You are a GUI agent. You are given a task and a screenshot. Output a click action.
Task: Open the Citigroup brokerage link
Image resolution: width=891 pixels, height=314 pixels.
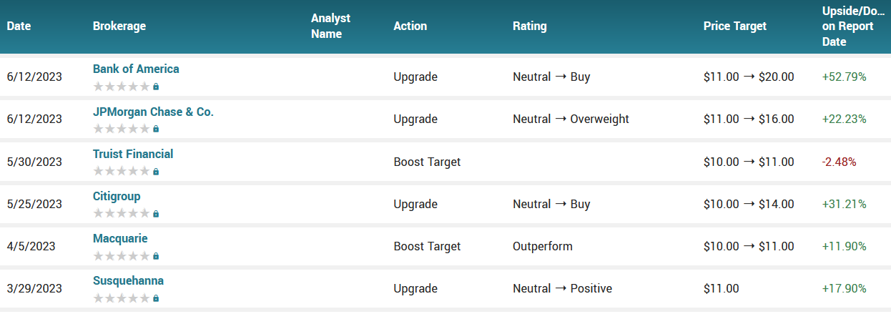117,196
